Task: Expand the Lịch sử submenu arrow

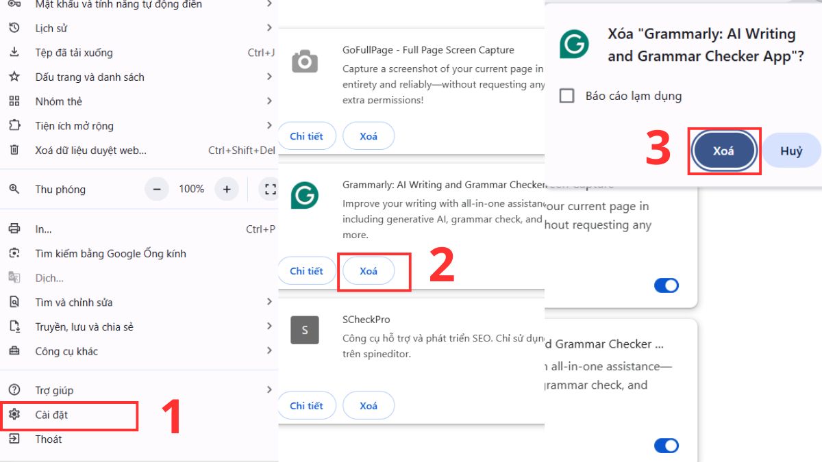Action: 269,28
